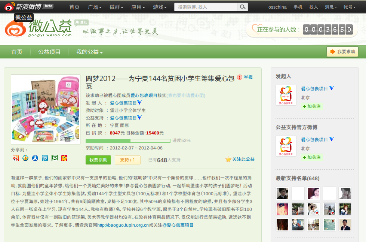Share to Renren icon

(35, 158)
